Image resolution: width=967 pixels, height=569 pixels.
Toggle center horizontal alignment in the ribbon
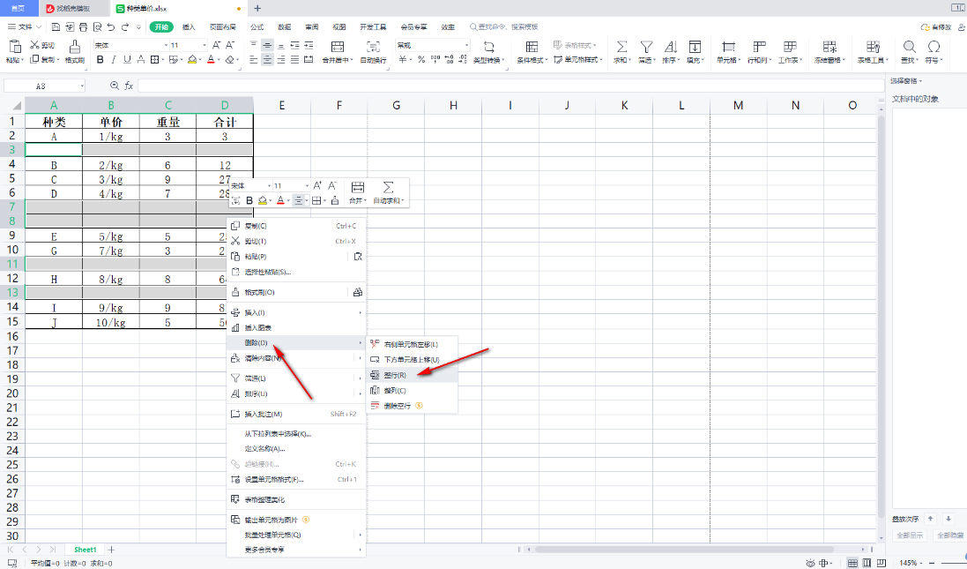coord(267,59)
